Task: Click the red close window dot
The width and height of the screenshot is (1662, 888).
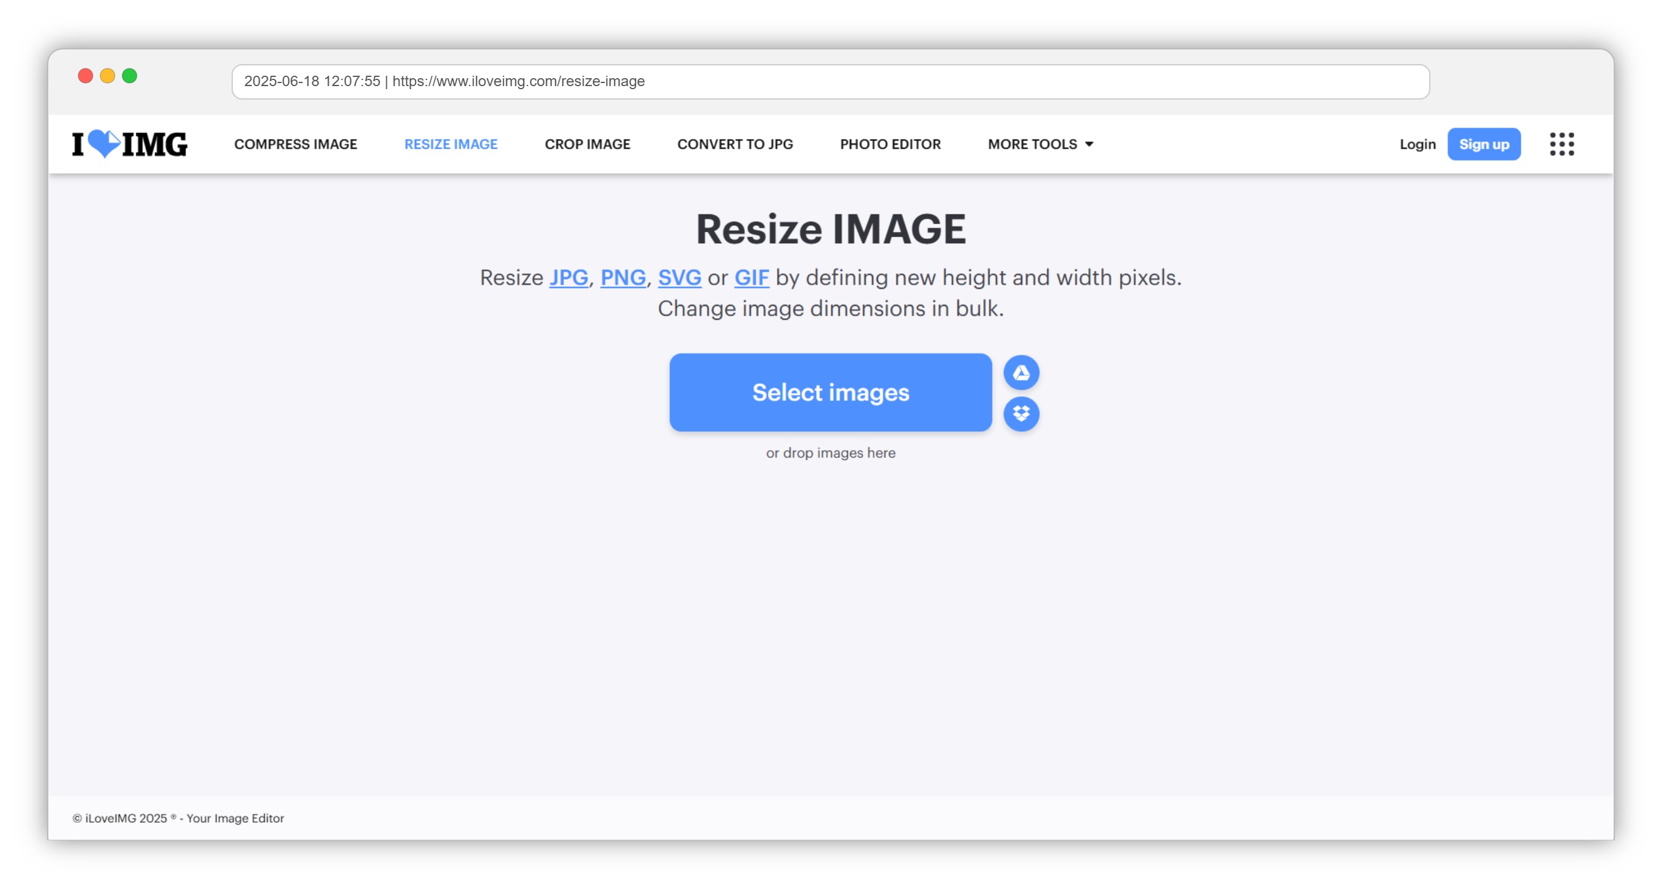Action: click(85, 76)
